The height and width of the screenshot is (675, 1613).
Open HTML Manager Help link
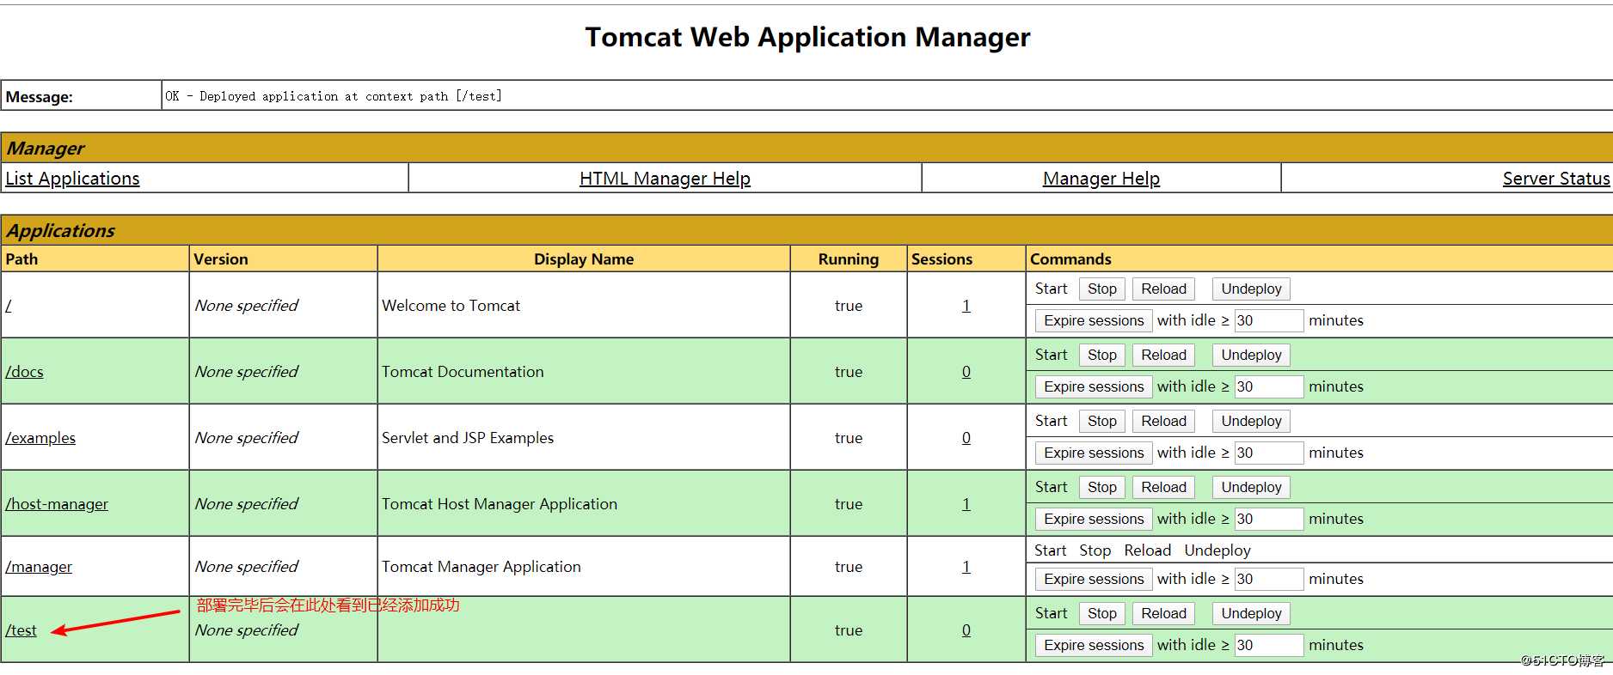click(x=665, y=179)
